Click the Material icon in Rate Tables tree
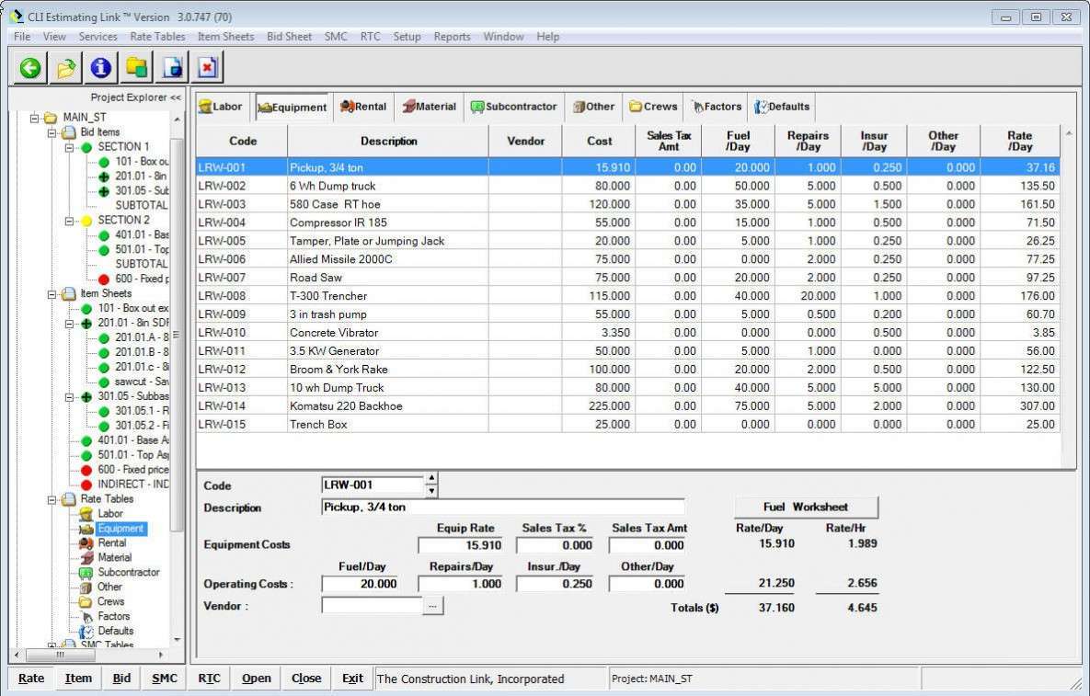This screenshot has width=1090, height=696. click(x=86, y=558)
